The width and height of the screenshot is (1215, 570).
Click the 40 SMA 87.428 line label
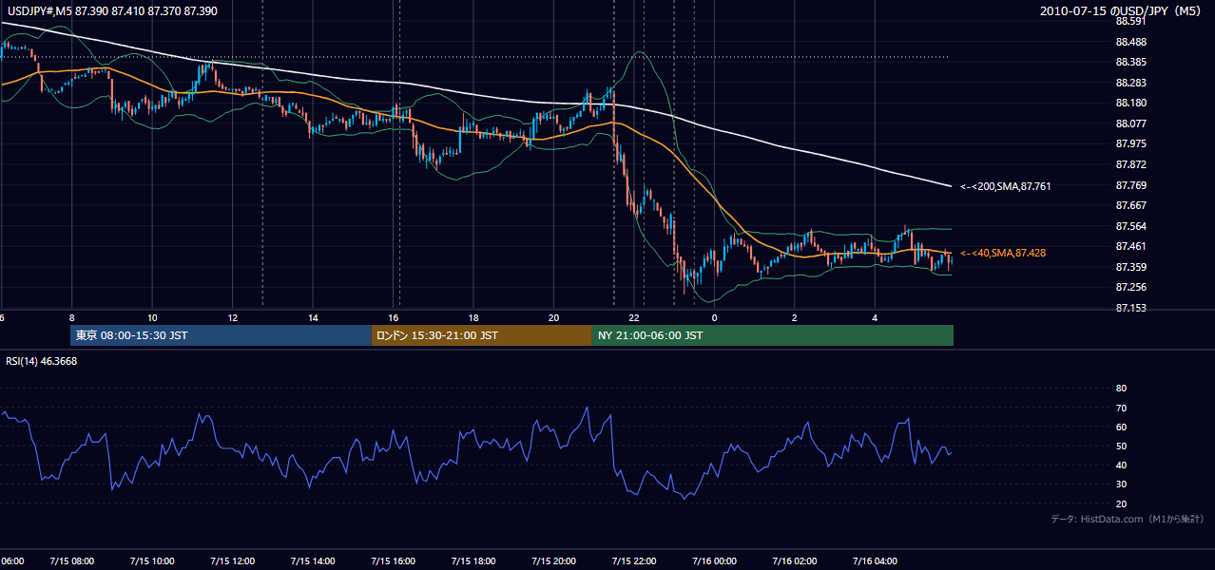(1003, 254)
